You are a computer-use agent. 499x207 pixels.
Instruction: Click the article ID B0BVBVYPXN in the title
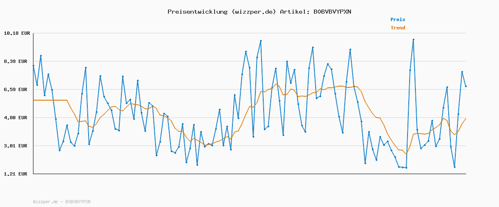[x=332, y=12]
